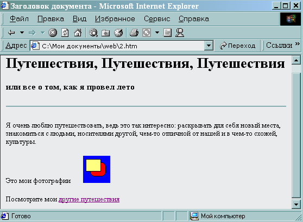Open the Forward history dropdown arrow

tap(43, 33)
